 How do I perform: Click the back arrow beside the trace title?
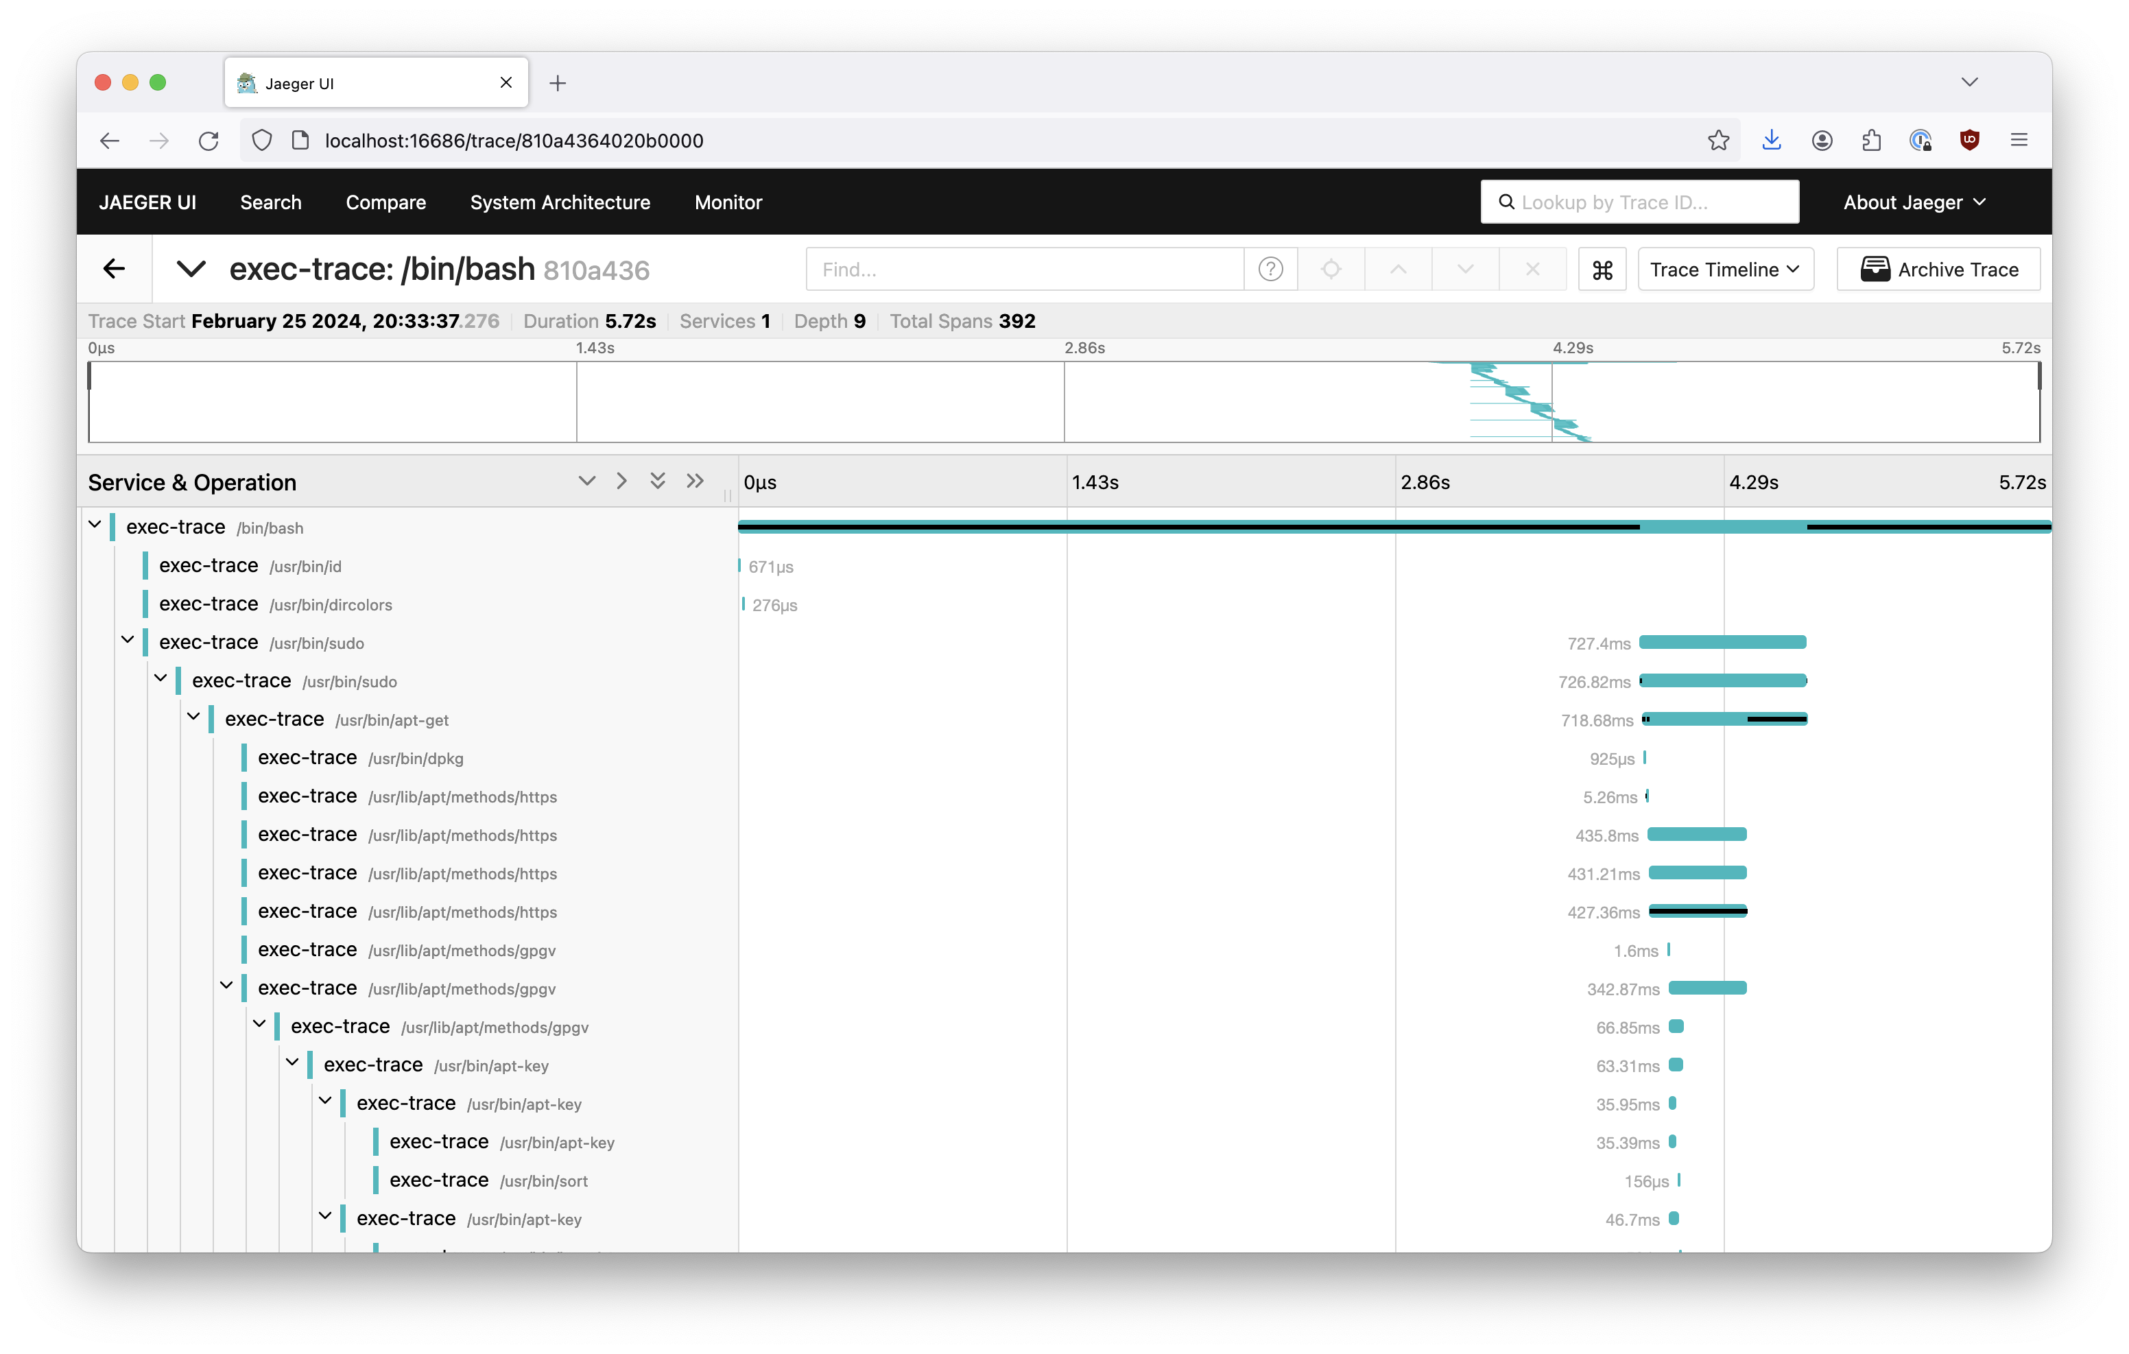point(114,269)
